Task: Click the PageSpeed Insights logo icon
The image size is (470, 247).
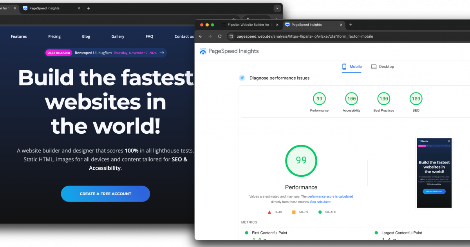Action: tap(203, 51)
